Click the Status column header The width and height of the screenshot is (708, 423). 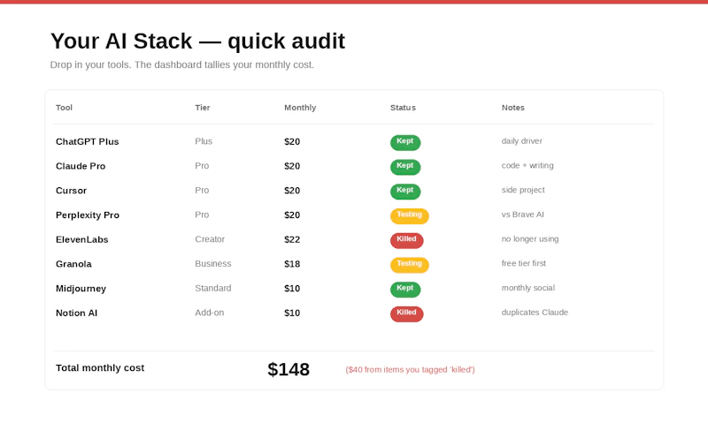point(403,108)
